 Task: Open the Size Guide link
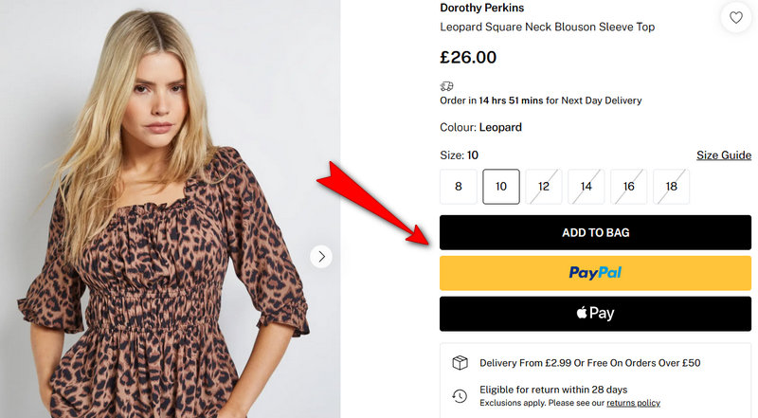click(724, 155)
